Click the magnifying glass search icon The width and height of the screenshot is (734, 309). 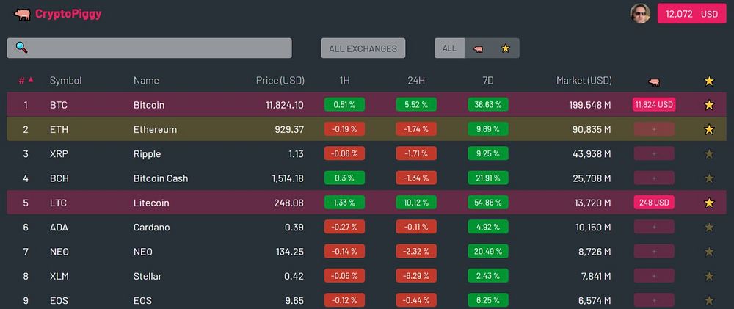[x=21, y=48]
